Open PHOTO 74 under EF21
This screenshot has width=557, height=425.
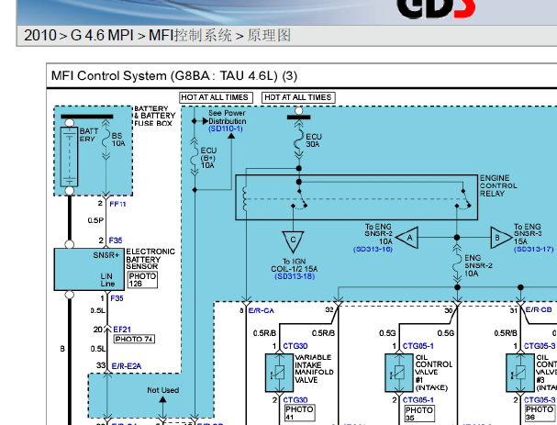[x=134, y=339]
